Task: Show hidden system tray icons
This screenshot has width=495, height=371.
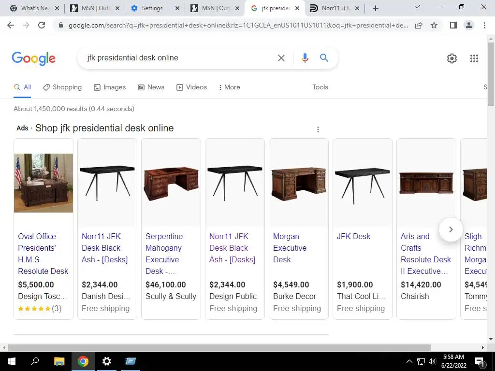Action: pyautogui.click(x=409, y=361)
